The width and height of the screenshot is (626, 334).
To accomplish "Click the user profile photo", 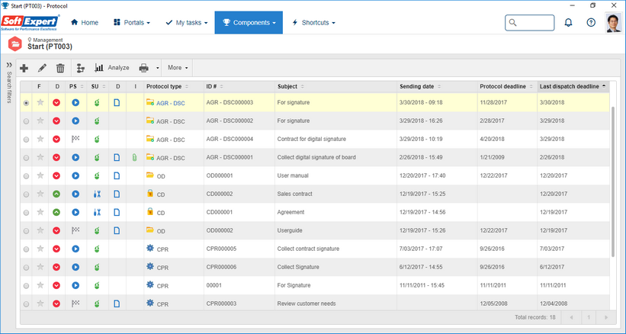I will tap(614, 23).
